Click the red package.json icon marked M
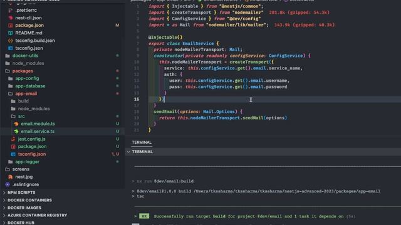 pos(11,25)
